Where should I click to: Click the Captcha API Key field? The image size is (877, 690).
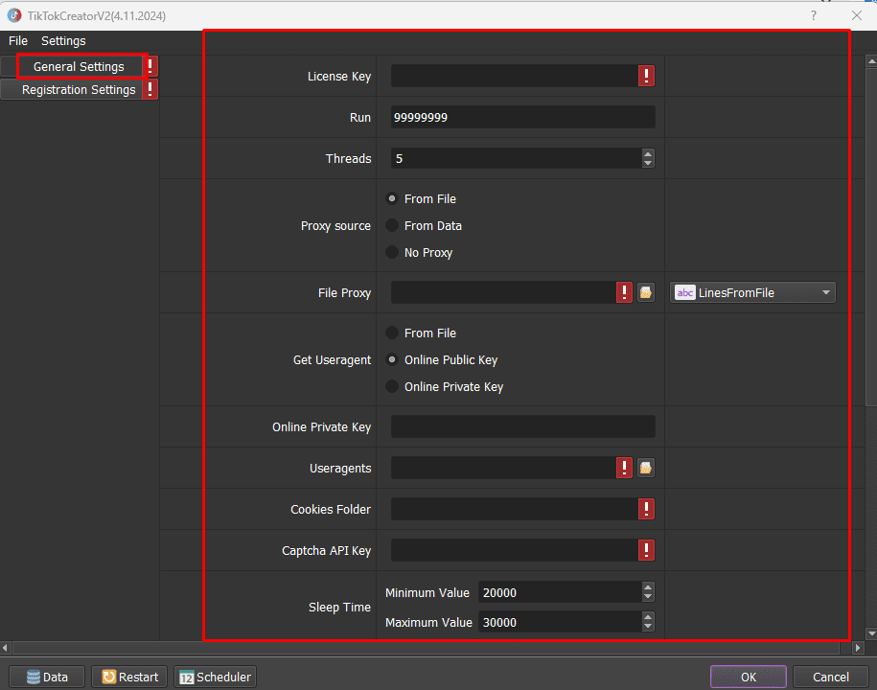click(515, 550)
